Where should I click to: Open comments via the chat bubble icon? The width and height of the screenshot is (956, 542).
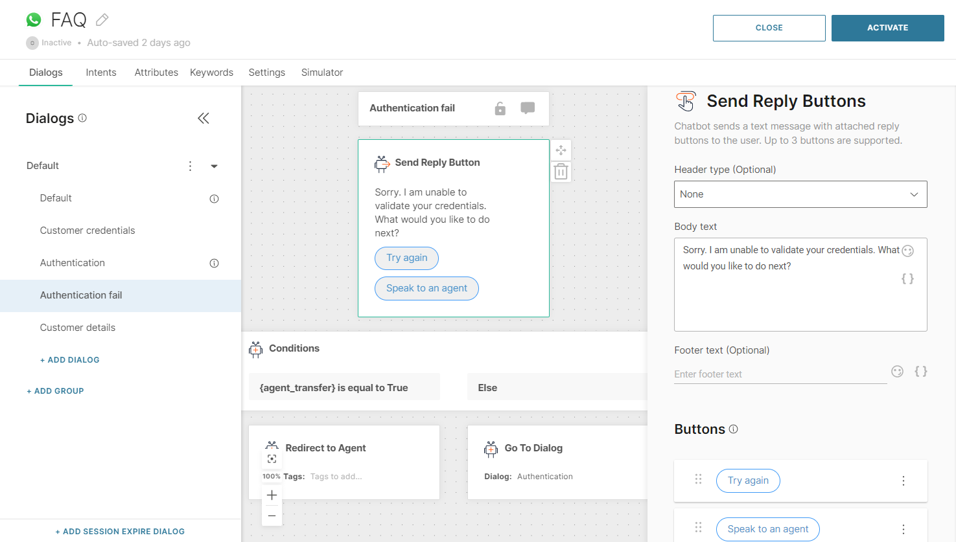point(528,108)
